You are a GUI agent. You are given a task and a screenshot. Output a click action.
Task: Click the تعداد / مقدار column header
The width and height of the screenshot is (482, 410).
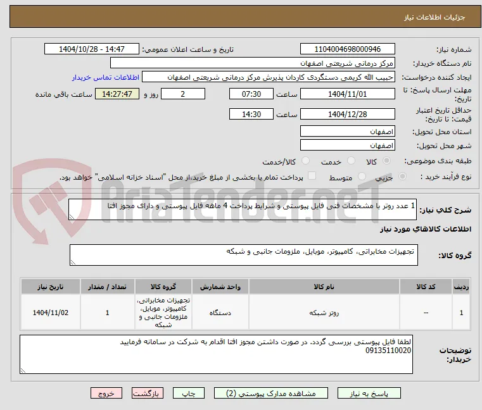pos(107,287)
